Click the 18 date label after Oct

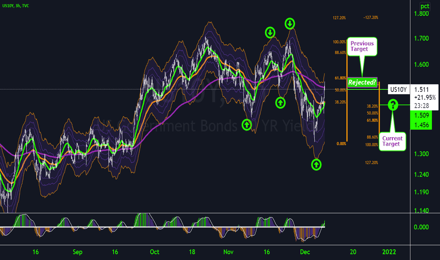pos(192,252)
